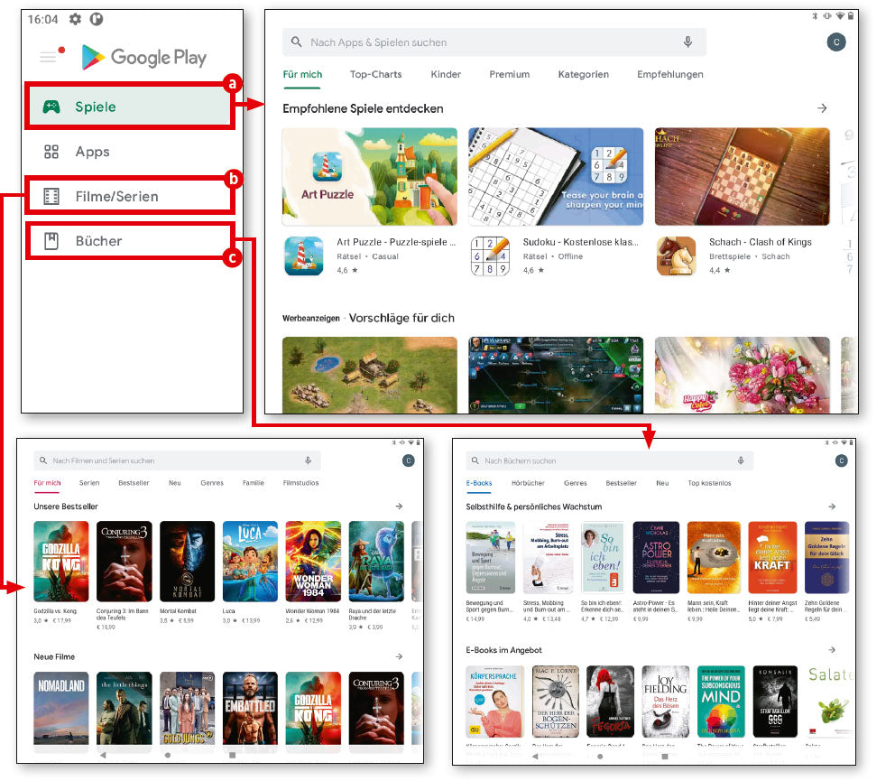
Task: Tap the microphone in the books search bar
Action: pyautogui.click(x=741, y=460)
